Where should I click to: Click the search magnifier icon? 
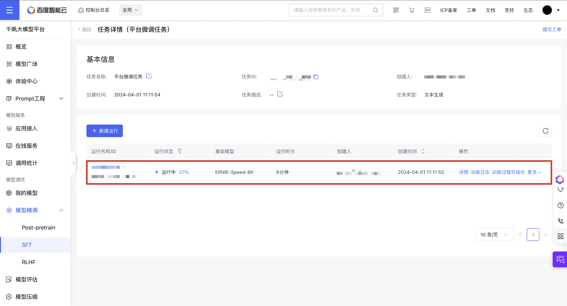click(x=375, y=10)
